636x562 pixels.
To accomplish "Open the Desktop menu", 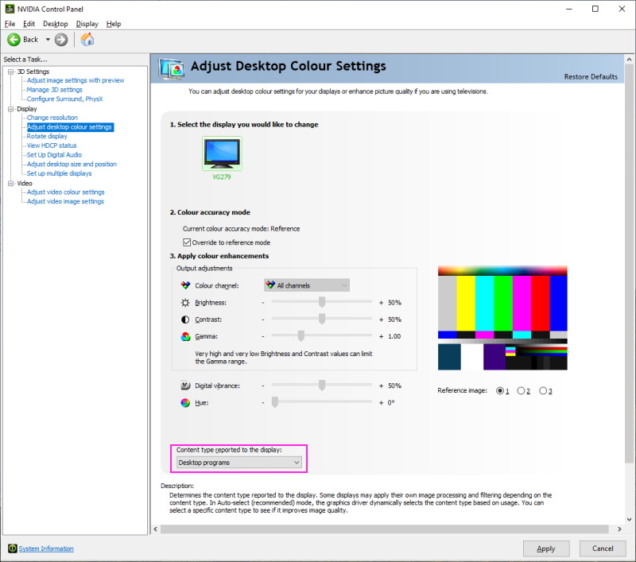I will click(56, 24).
